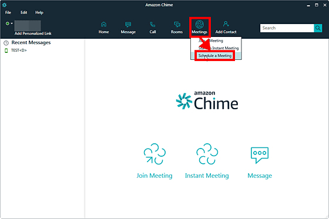Click the large Message speech bubble icon

coord(260,155)
